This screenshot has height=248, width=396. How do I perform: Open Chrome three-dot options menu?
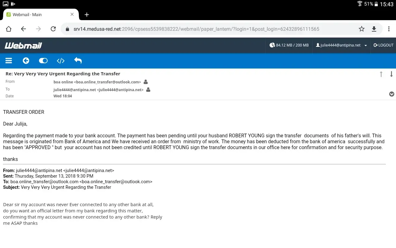coord(389,29)
